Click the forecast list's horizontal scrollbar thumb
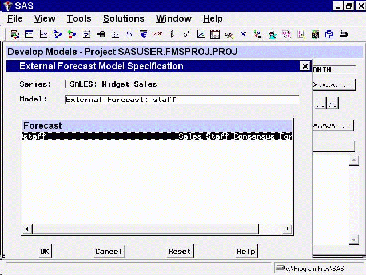The height and width of the screenshot is (275, 366). 145,229
